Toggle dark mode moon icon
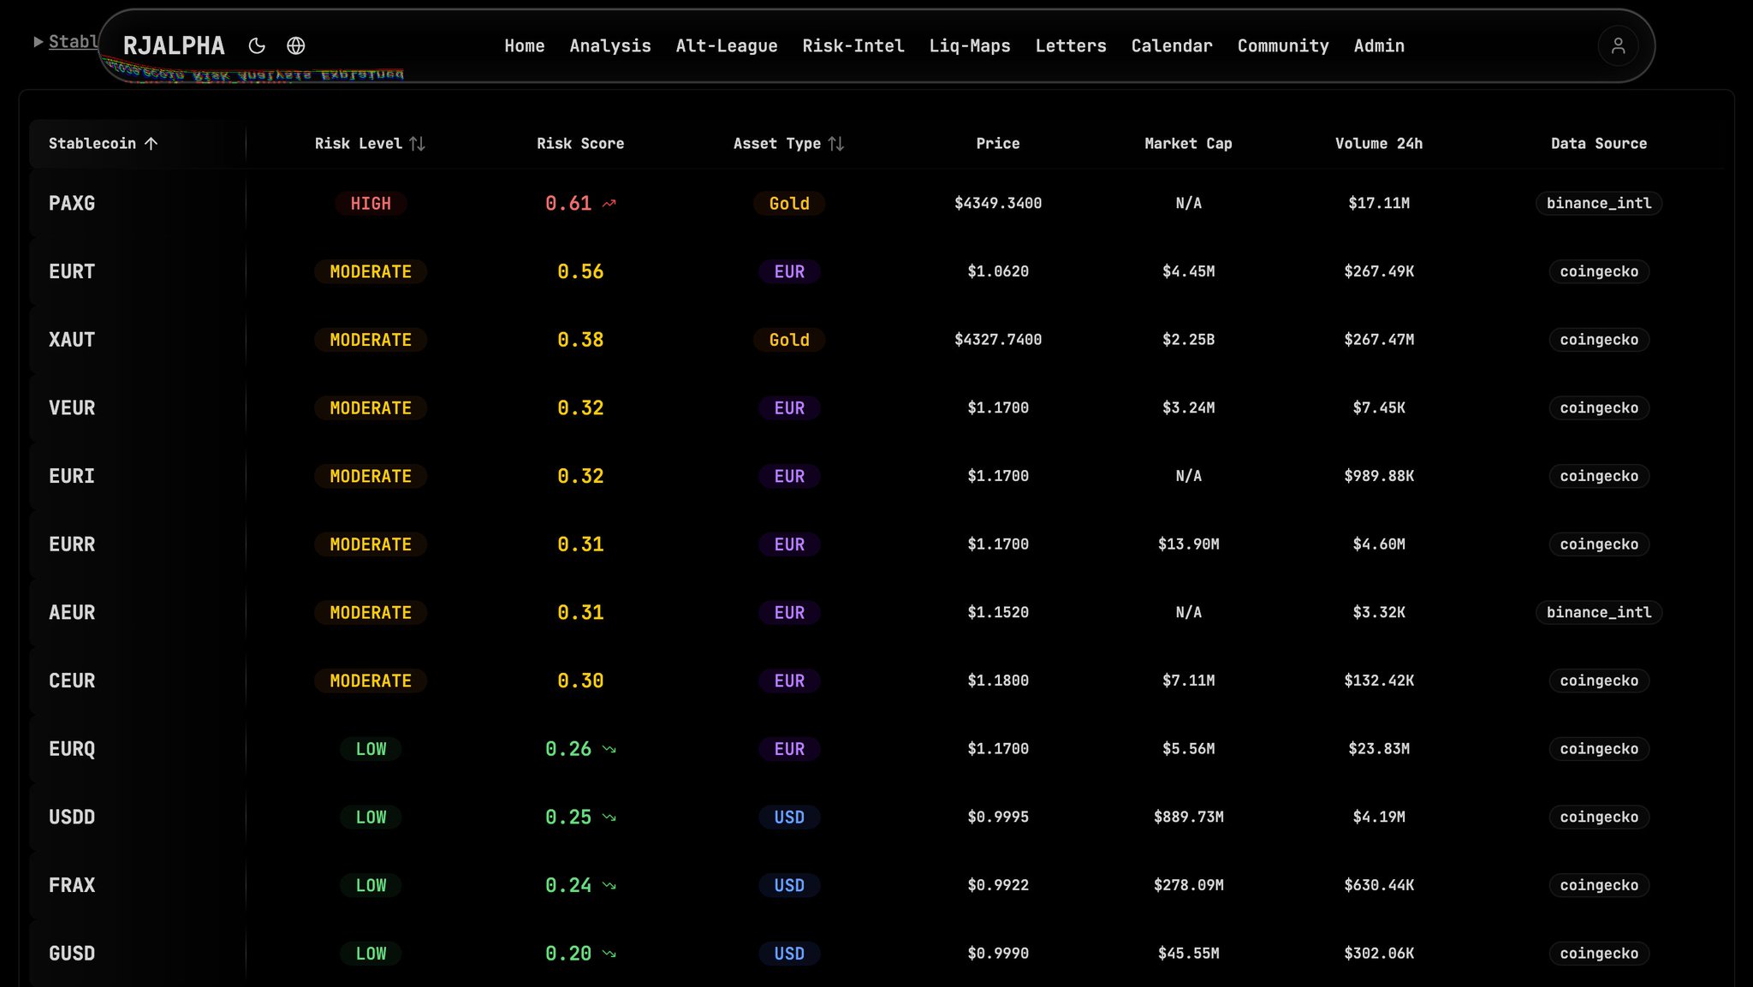The height and width of the screenshot is (987, 1753). 257,46
